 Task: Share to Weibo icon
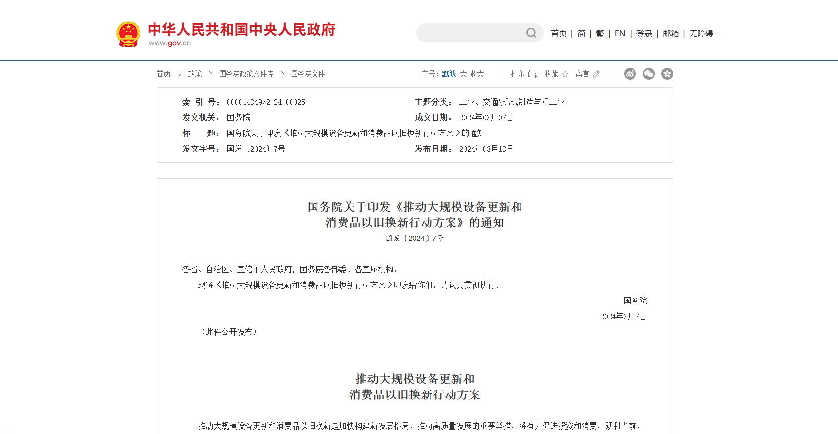tap(630, 74)
